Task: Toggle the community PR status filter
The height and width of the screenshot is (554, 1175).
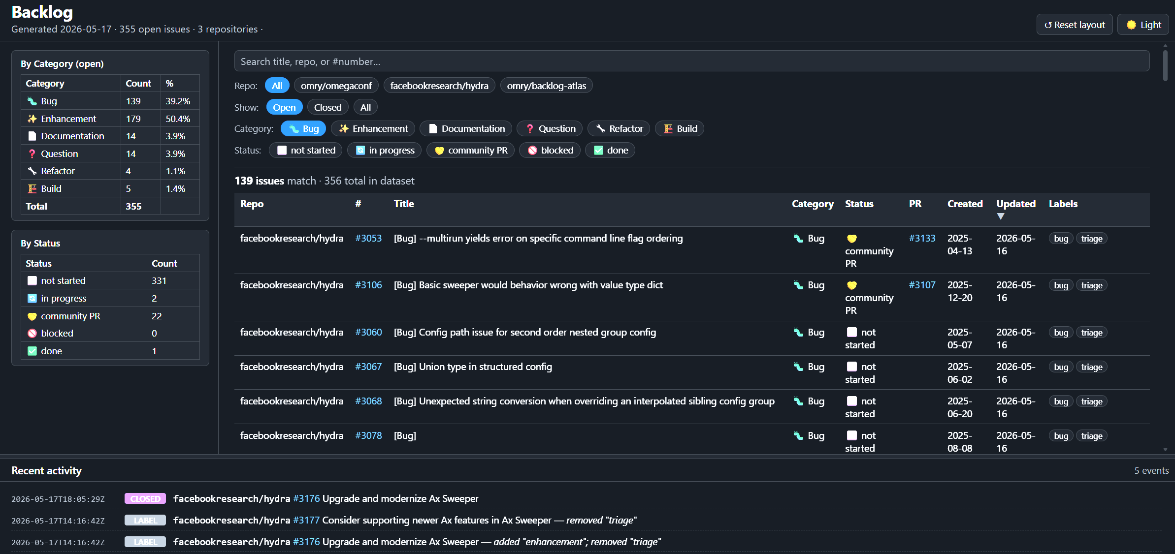Action: [470, 151]
